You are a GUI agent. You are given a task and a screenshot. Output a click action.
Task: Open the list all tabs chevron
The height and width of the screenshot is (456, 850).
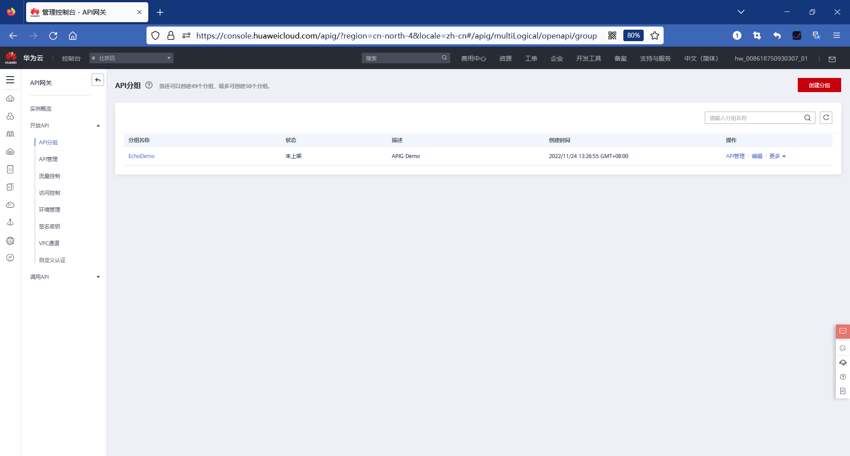click(741, 12)
